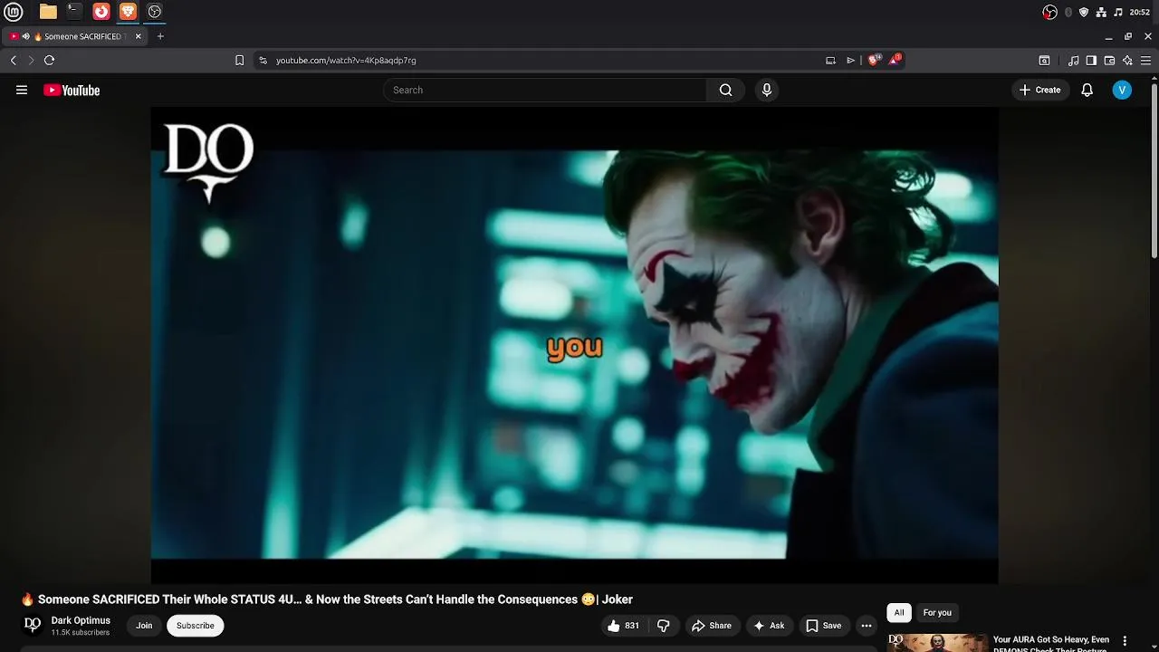Open the Dark Optimus channel avatar

pos(33,625)
